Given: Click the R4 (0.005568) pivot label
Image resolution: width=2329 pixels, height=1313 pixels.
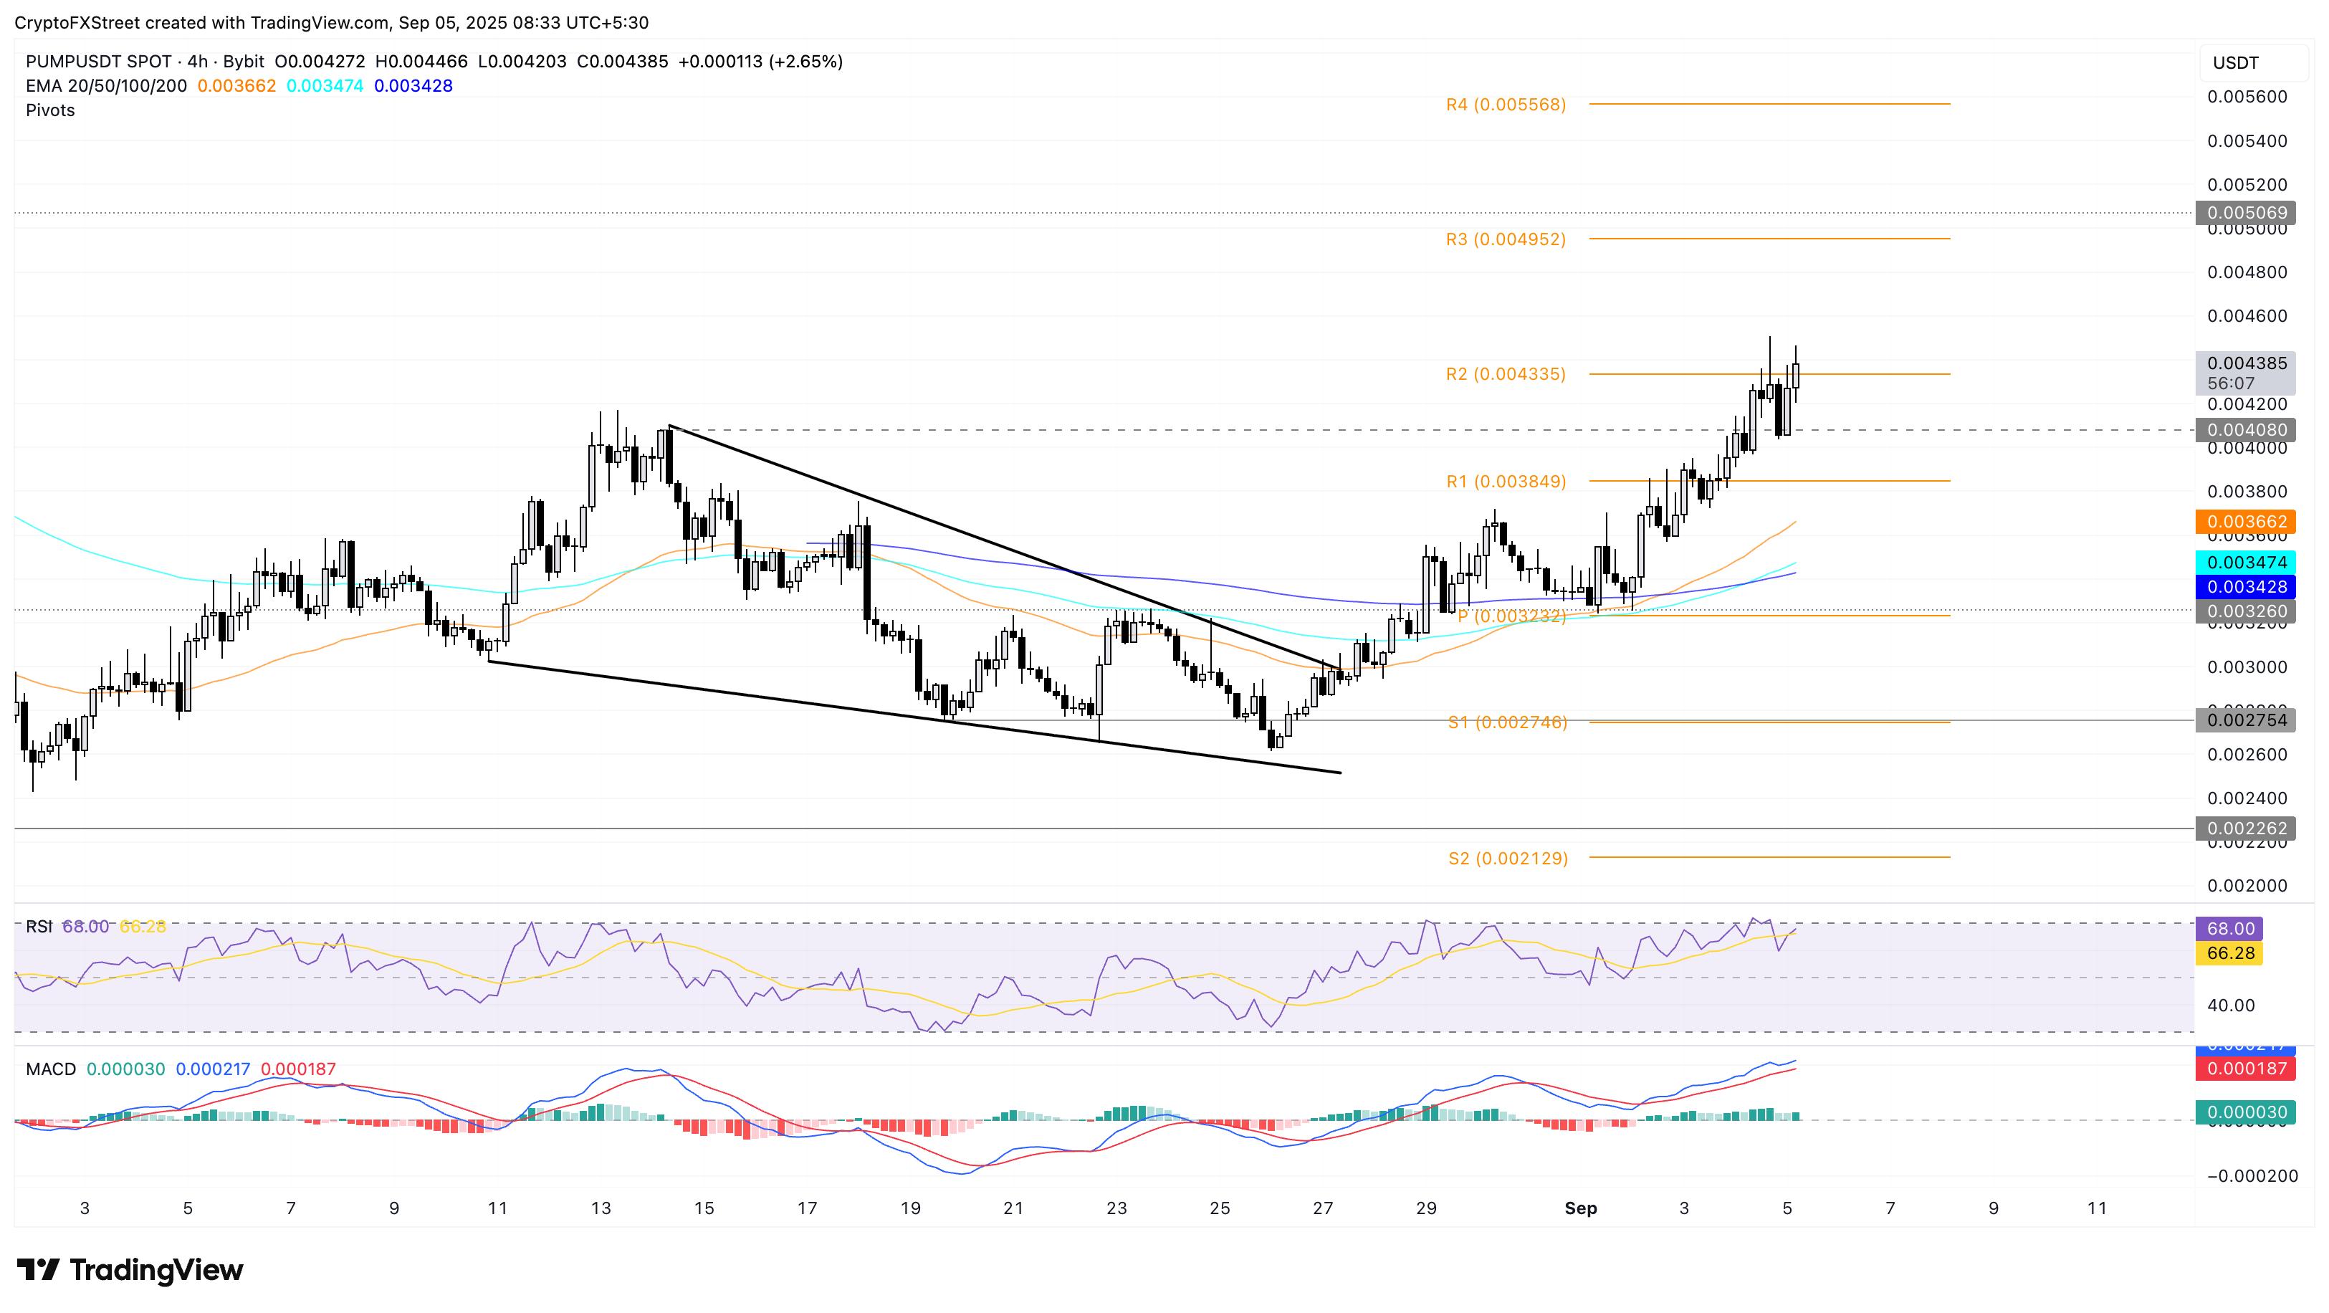Looking at the screenshot, I should pos(1506,105).
